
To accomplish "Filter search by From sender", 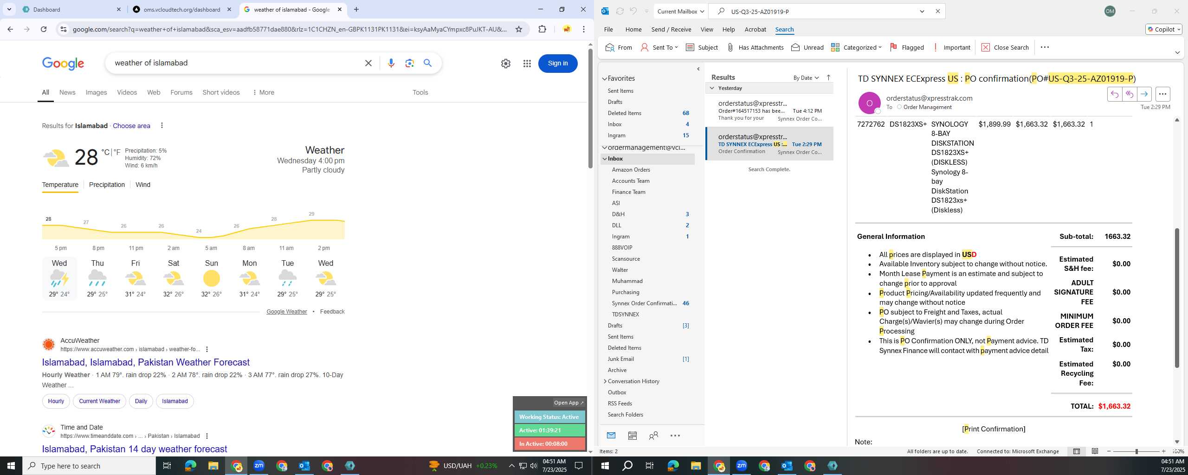I will click(619, 47).
